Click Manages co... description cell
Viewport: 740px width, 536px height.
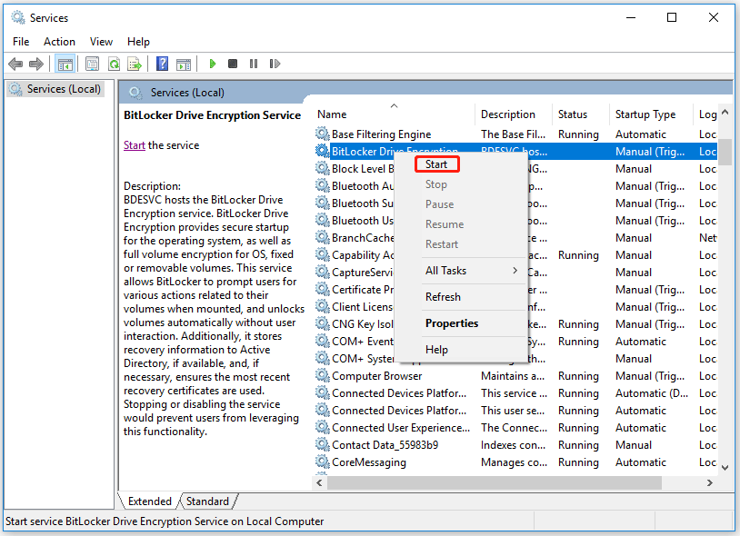point(514,462)
